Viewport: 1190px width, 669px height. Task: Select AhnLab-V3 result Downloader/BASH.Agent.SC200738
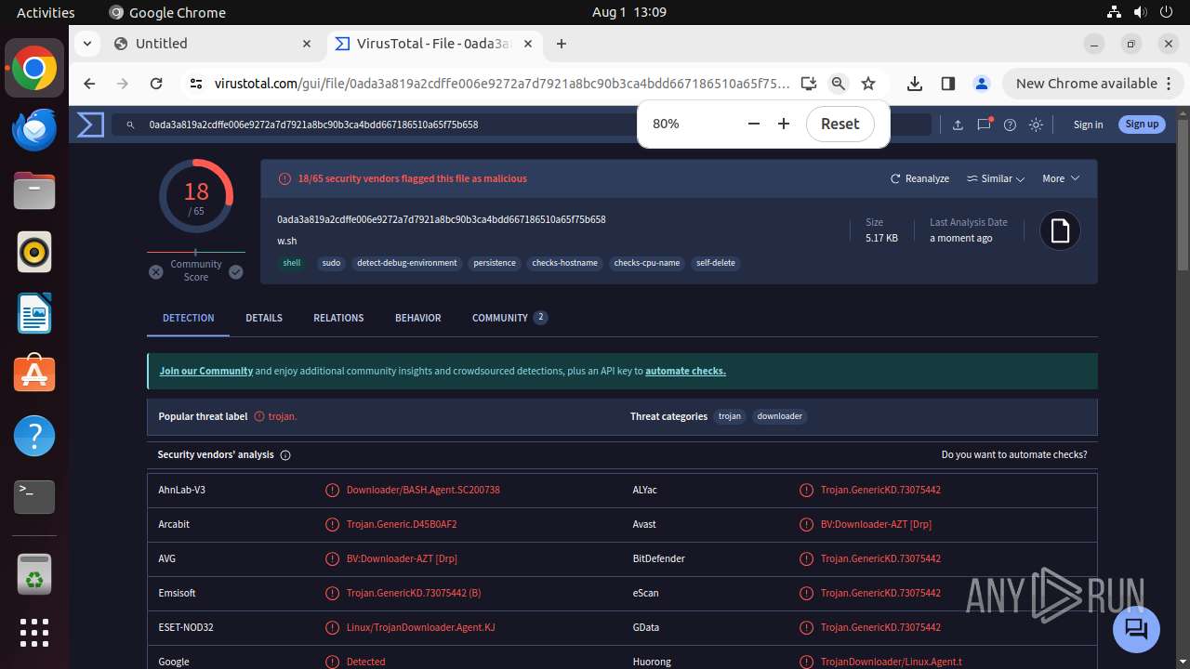pos(423,490)
